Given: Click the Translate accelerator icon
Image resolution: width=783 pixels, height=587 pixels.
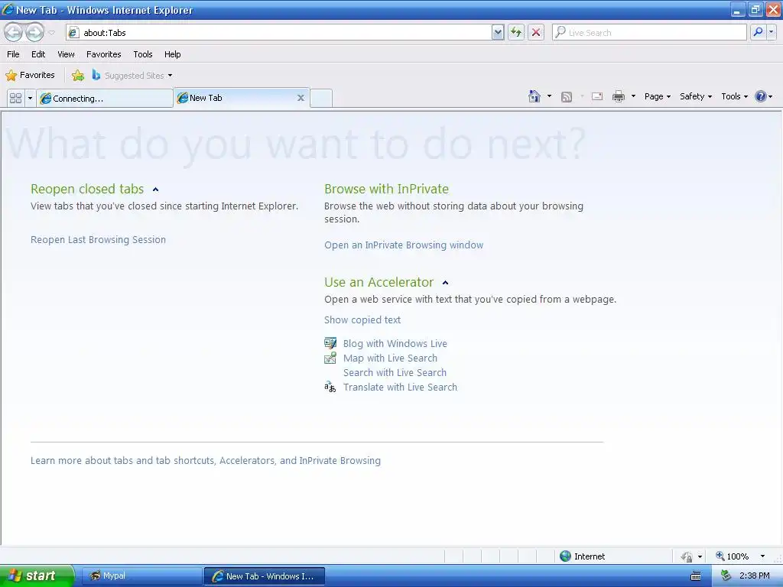Looking at the screenshot, I should point(330,387).
